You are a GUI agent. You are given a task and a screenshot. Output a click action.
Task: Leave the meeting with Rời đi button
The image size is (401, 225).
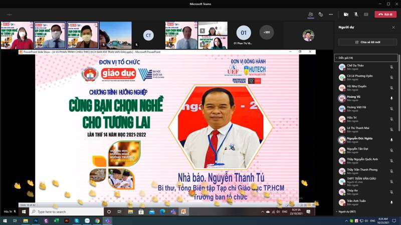(x=385, y=14)
